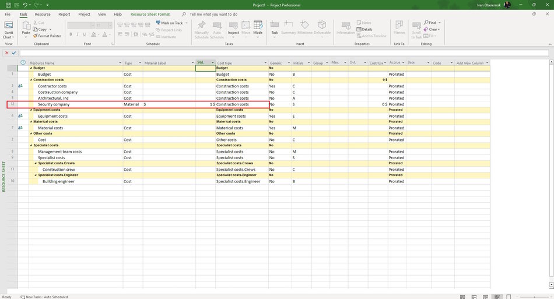Image resolution: width=554 pixels, height=299 pixels.
Task: Open the File menu
Action: click(8, 14)
